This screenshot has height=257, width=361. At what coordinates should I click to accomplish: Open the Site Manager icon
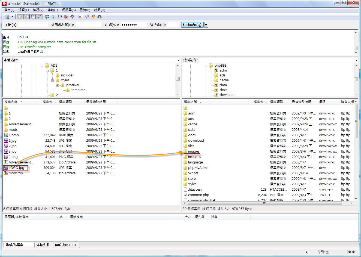[x=7, y=17]
